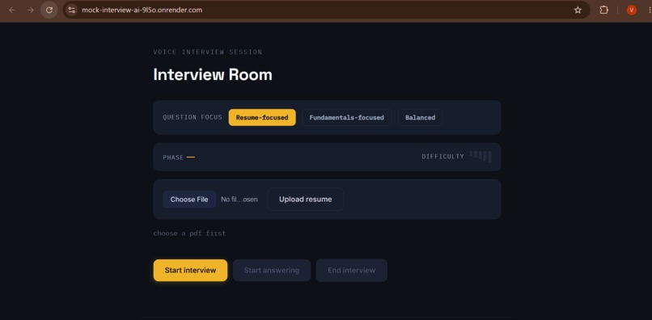Open the browser extensions puzzle icon

[x=603, y=10]
